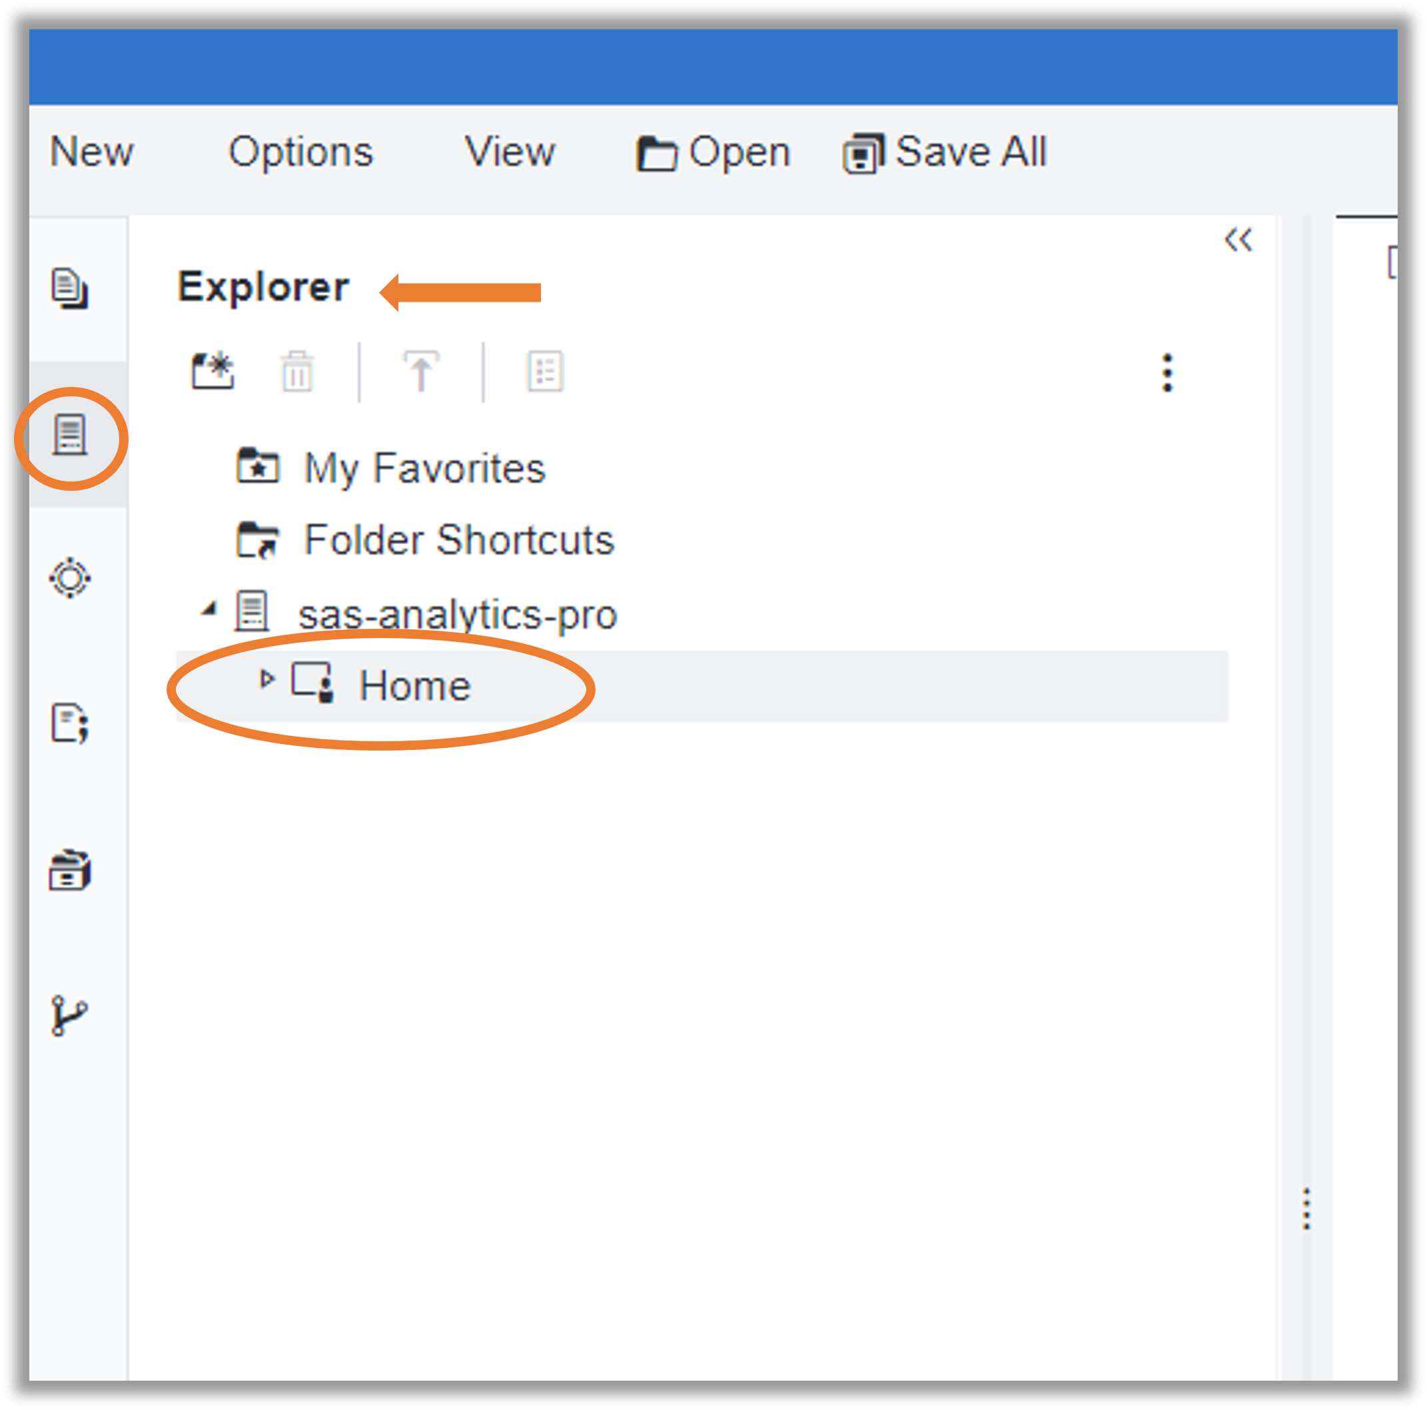1427x1410 pixels.
Task: Click the Delete icon in the Explorer toolbar
Action: [297, 372]
